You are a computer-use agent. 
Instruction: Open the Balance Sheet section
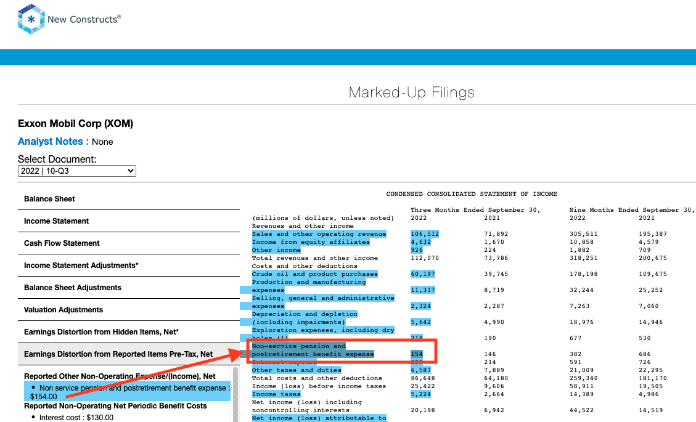(129, 199)
